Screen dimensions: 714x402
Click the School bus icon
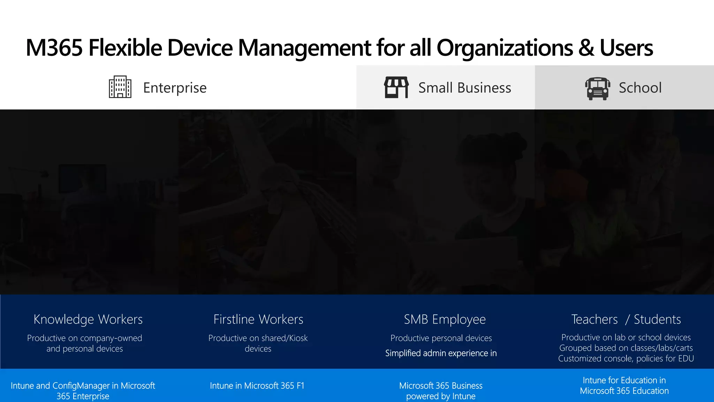point(598,89)
